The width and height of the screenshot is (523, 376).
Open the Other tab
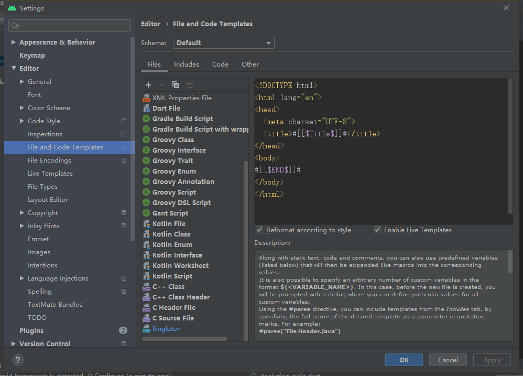coord(250,65)
